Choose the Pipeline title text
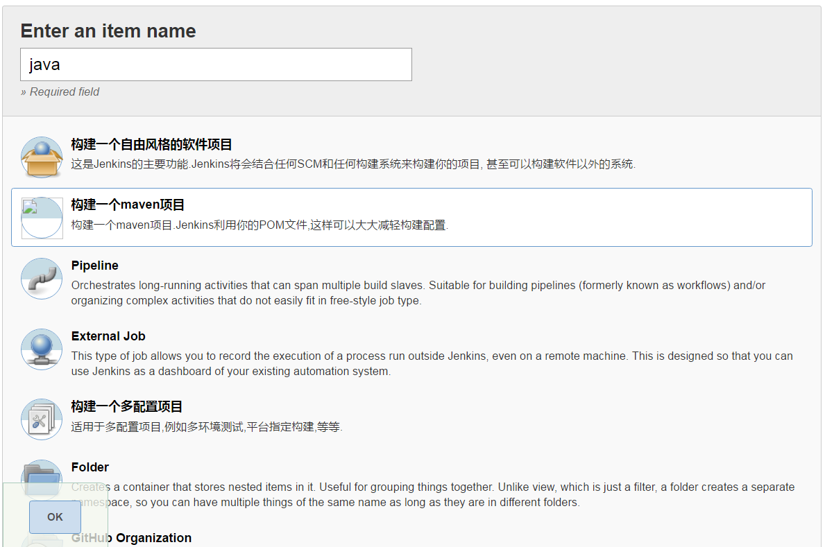Image resolution: width=825 pixels, height=547 pixels. [x=94, y=266]
